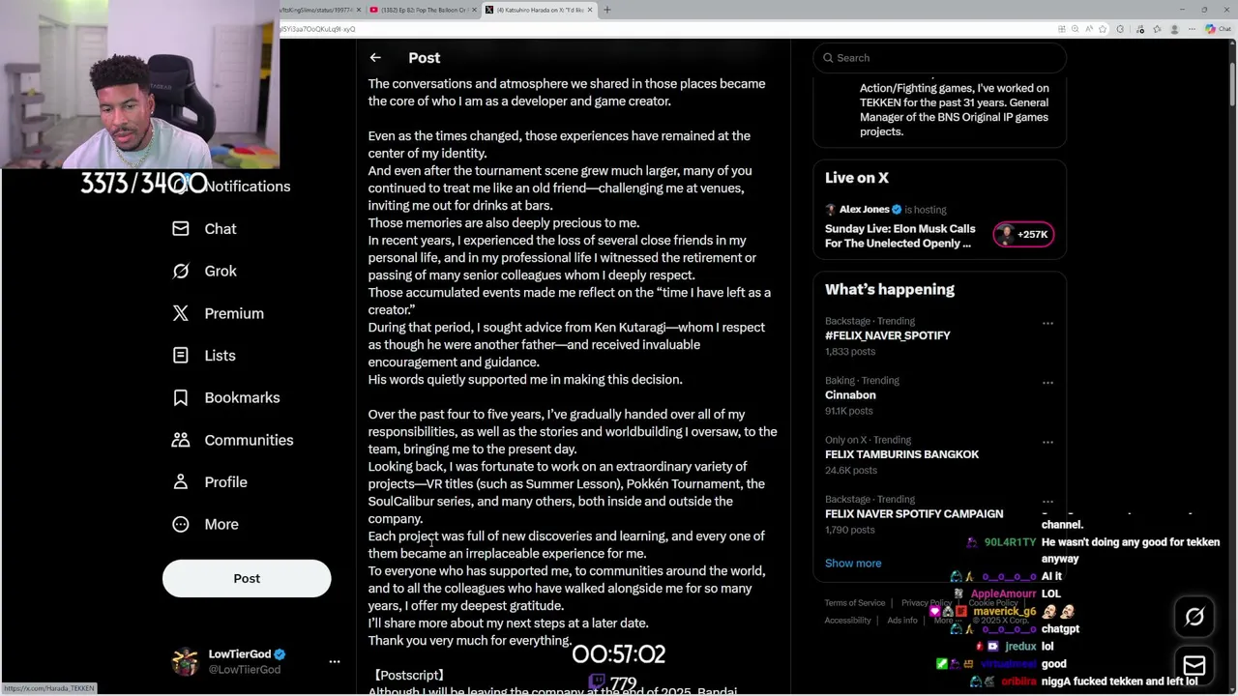Image resolution: width=1238 pixels, height=696 pixels.
Task: Open options for FELIX TAMBURINS BANGKOK trend
Action: 1047,442
